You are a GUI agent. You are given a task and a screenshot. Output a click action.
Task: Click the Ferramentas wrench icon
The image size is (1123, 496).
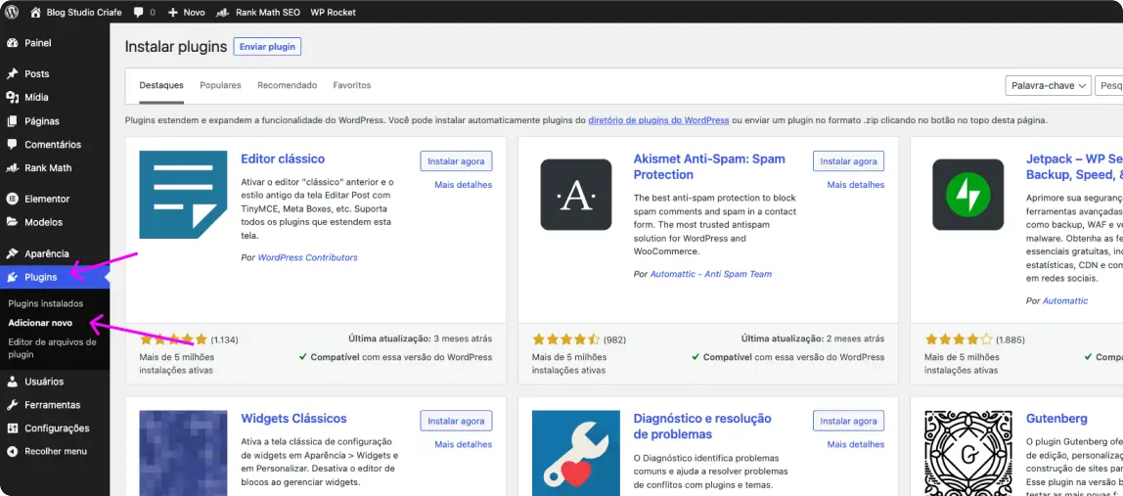(x=12, y=405)
